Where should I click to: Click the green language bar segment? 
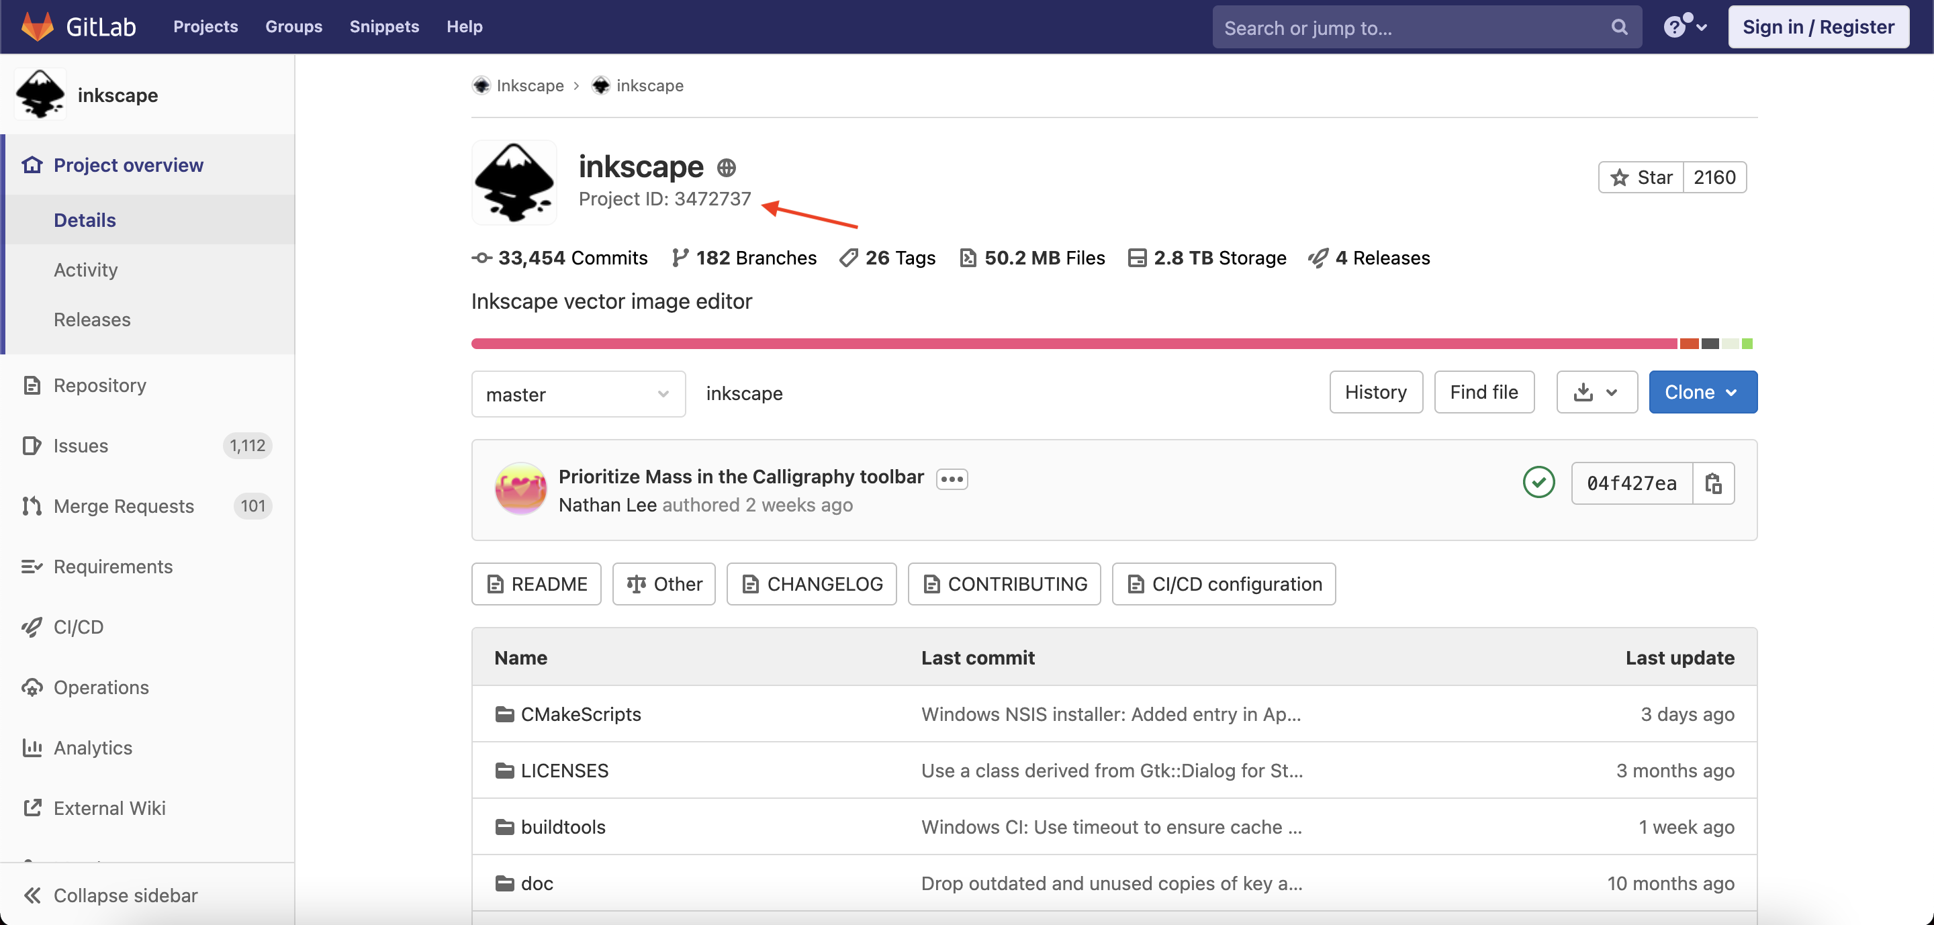pyautogui.click(x=1747, y=344)
